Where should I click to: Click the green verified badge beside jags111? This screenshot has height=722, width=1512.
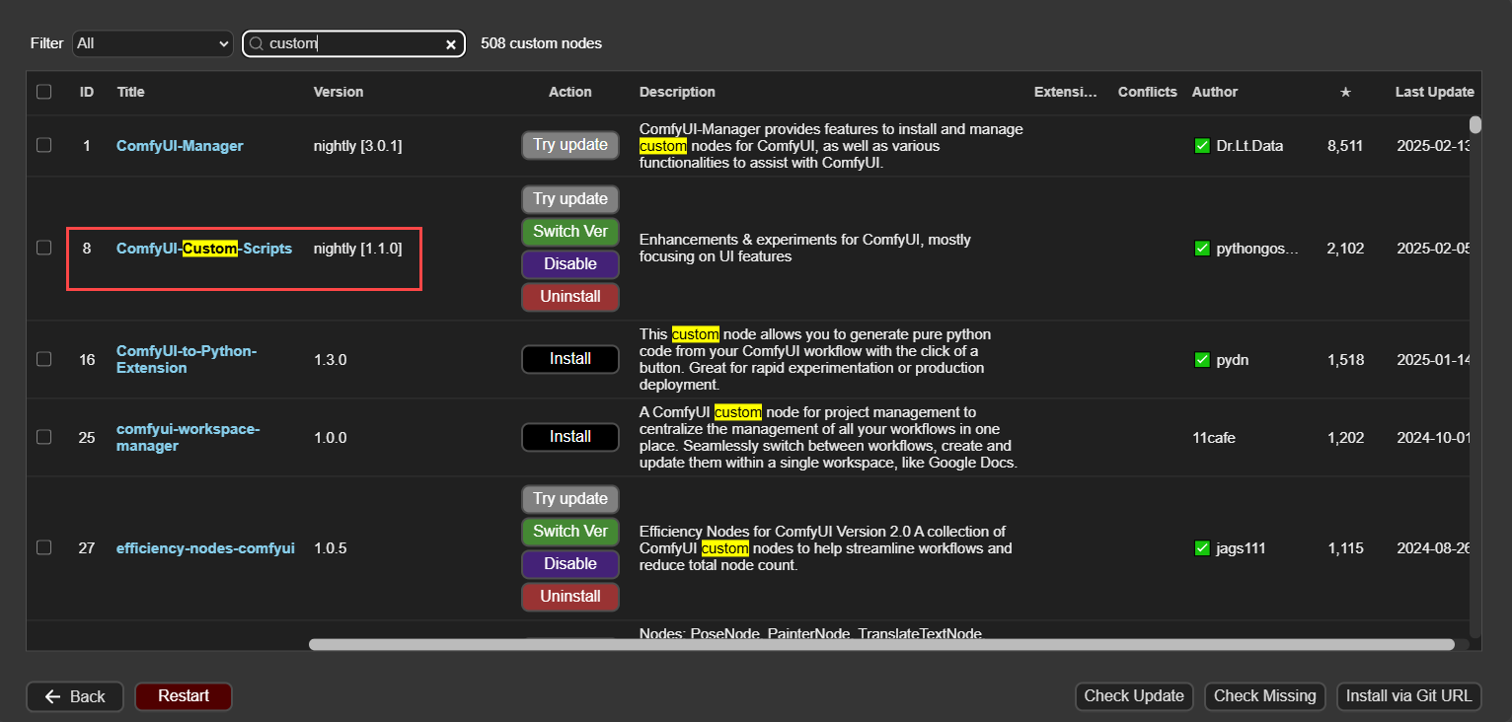click(x=1202, y=548)
